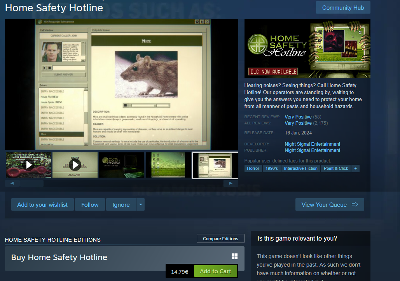
Task: Add to your wishlist
Action: point(42,205)
